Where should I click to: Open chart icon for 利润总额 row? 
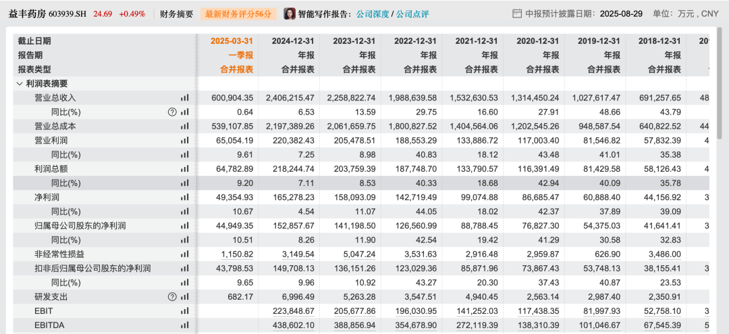pos(184,169)
